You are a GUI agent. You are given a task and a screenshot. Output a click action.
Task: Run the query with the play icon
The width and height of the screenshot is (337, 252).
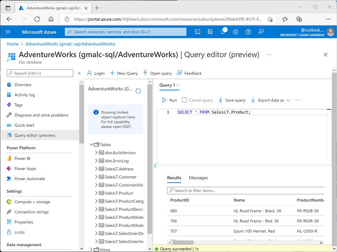click(x=164, y=100)
